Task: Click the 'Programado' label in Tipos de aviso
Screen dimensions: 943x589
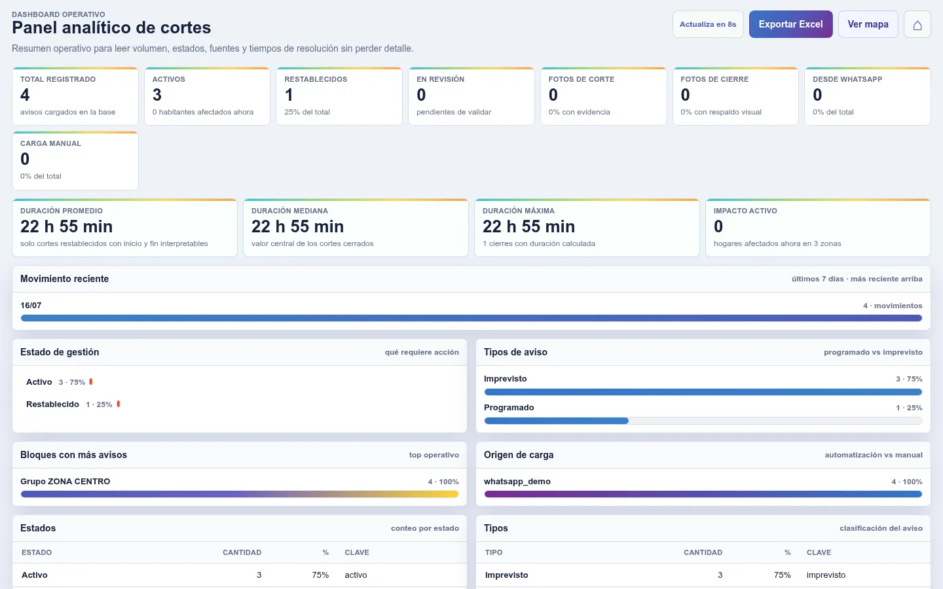Action: pyautogui.click(x=509, y=408)
